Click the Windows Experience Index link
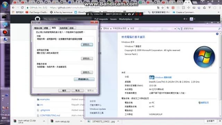Viewport: 222px width, 125px height. (163, 77)
